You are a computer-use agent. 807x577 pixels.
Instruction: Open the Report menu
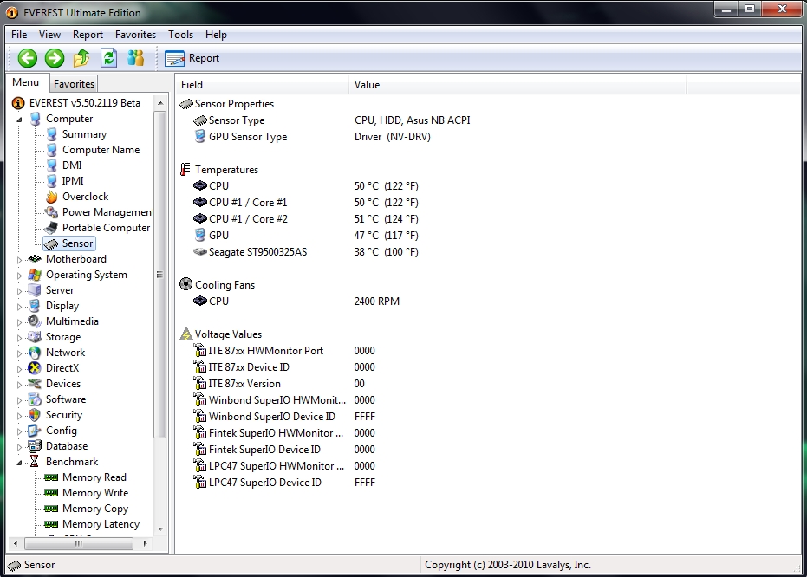[88, 35]
